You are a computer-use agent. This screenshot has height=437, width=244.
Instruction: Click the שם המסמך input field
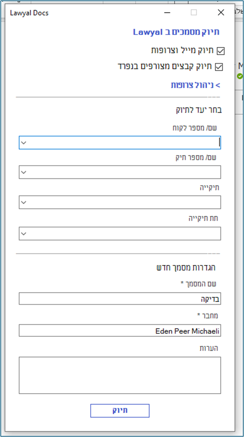tap(120, 299)
